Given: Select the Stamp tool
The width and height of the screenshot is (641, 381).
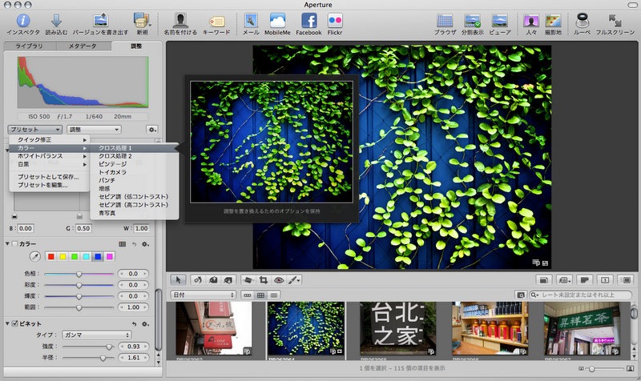Looking at the screenshot, I should click(228, 279).
